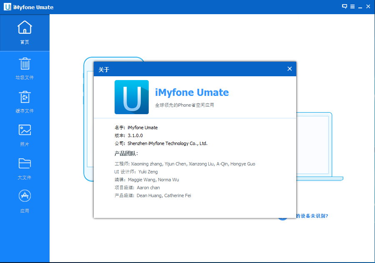The width and height of the screenshot is (375, 263).
Task: Click the 关于 dialog title text
Action: [104, 70]
